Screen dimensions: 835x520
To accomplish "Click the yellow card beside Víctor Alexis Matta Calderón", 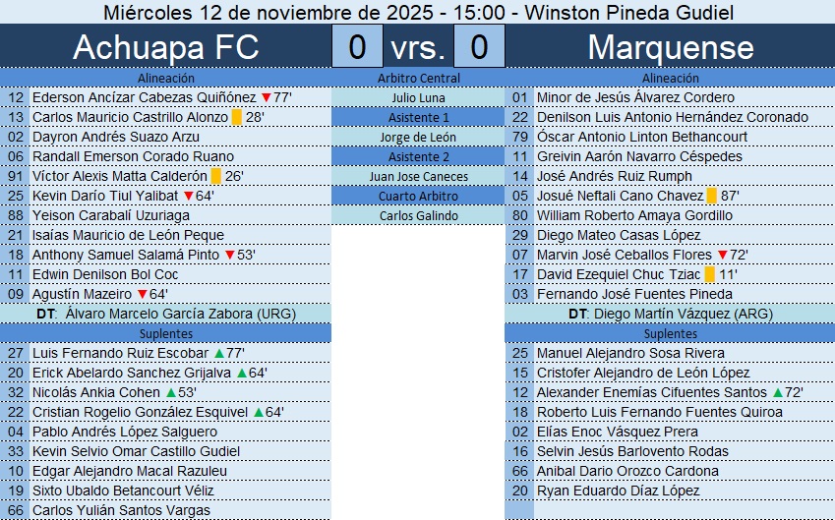I will click(x=216, y=176).
